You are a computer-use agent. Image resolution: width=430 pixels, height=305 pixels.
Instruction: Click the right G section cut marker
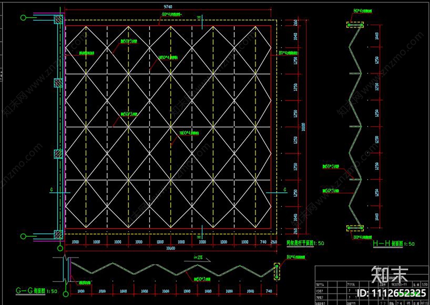pos(285,190)
